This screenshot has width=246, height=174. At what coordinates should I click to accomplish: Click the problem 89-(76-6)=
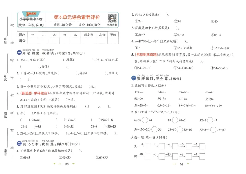187,105
